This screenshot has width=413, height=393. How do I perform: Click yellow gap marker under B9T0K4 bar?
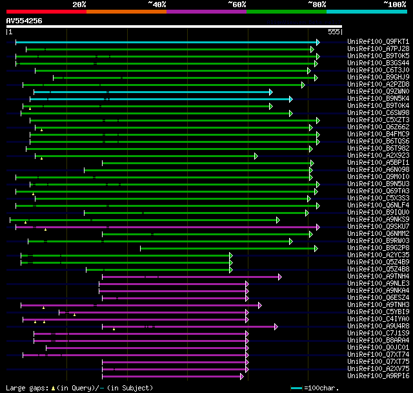coord(30,109)
